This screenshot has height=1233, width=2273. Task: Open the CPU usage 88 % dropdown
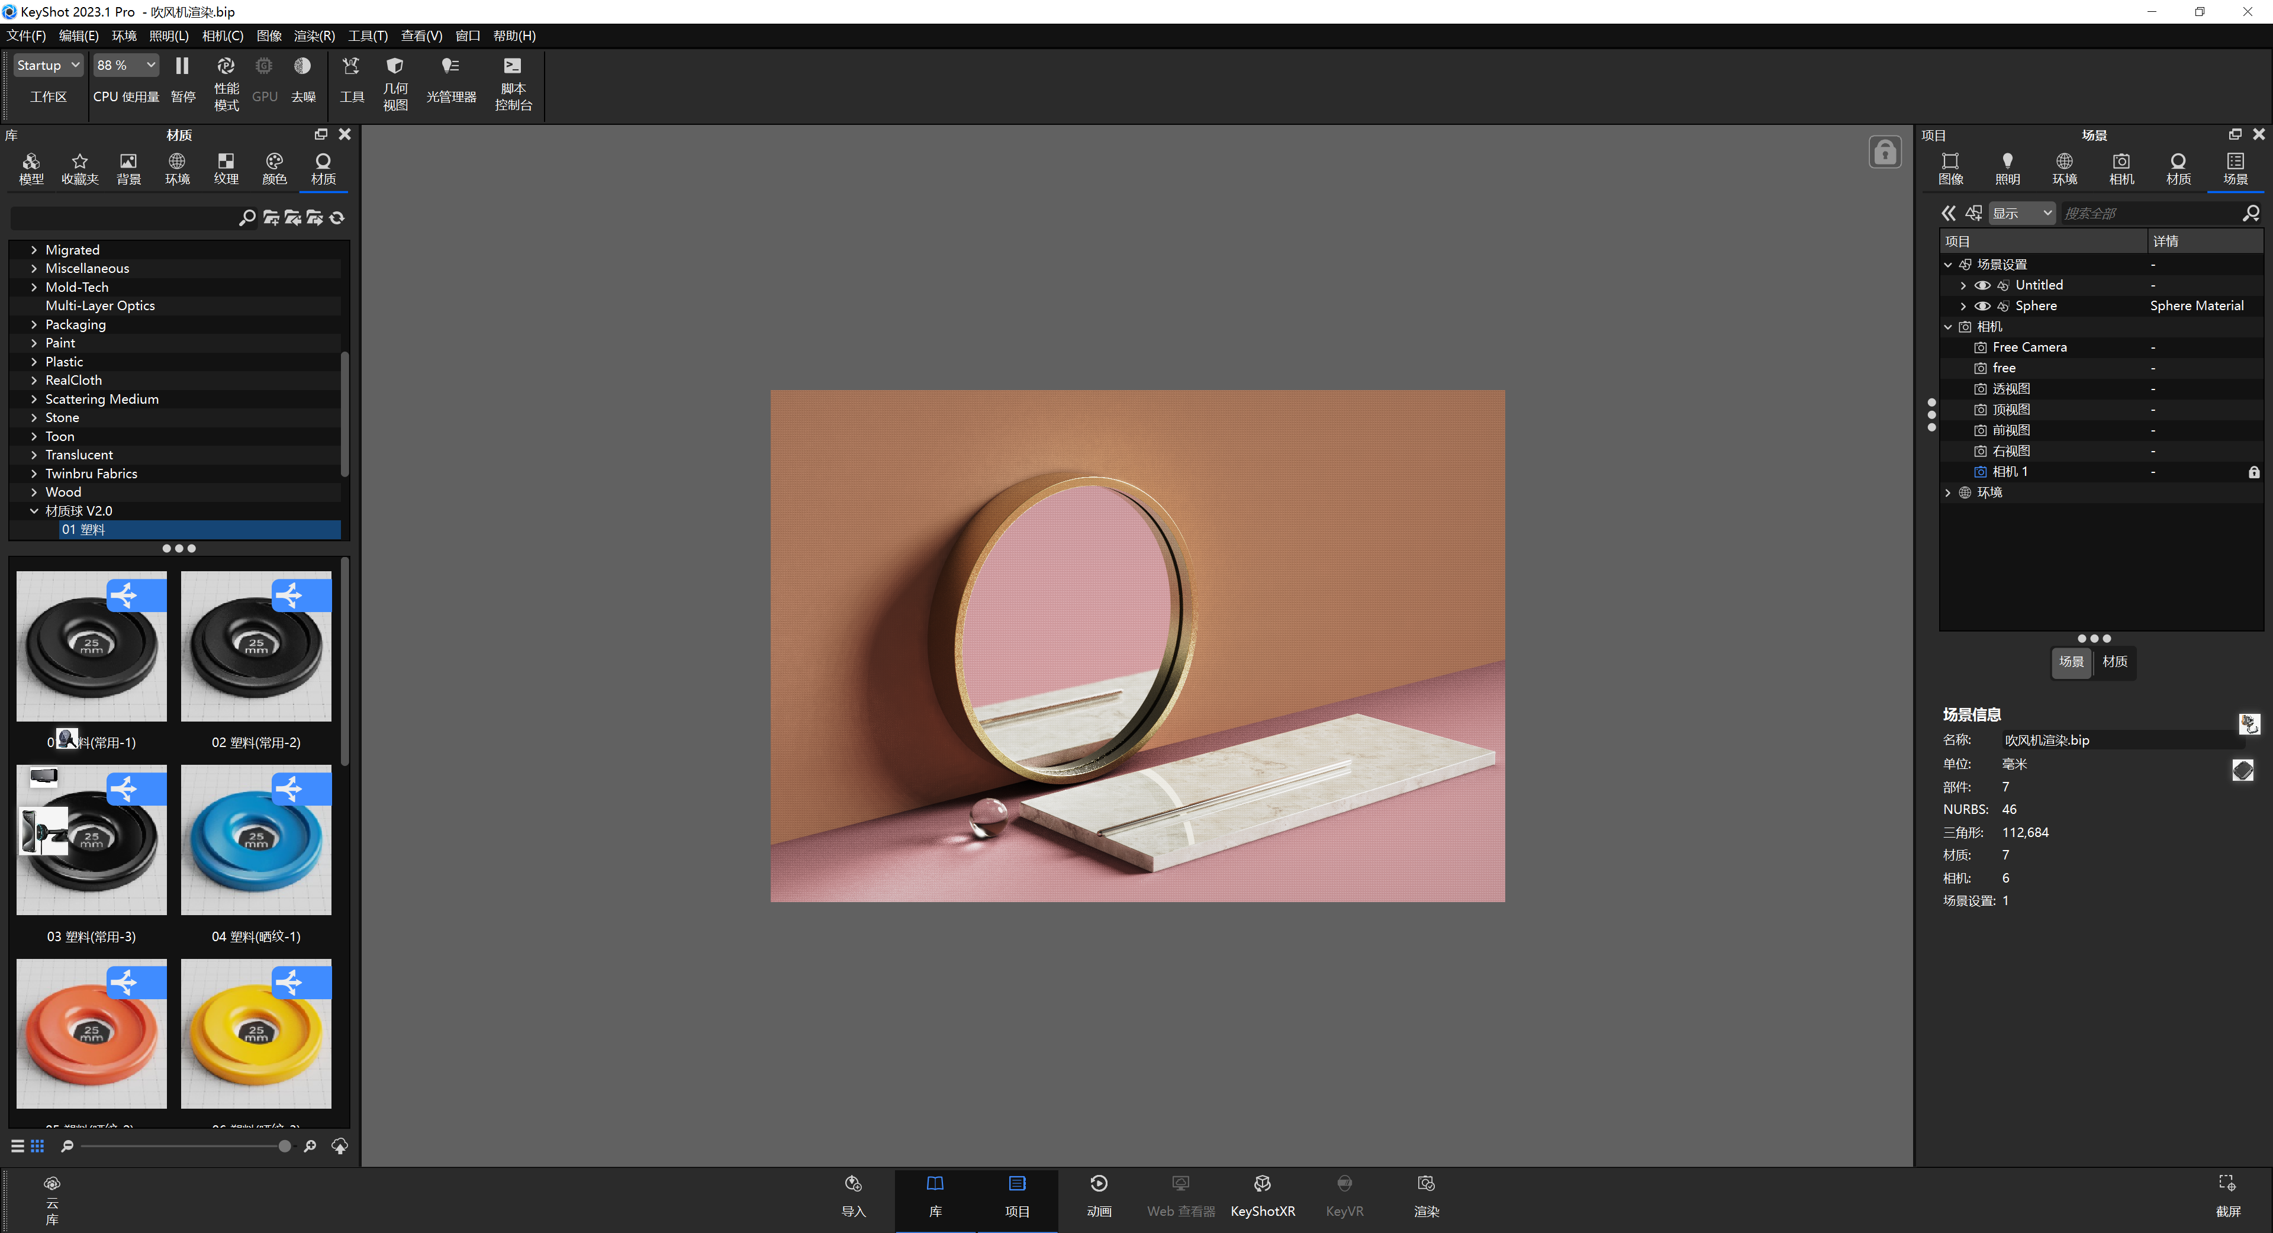(125, 65)
